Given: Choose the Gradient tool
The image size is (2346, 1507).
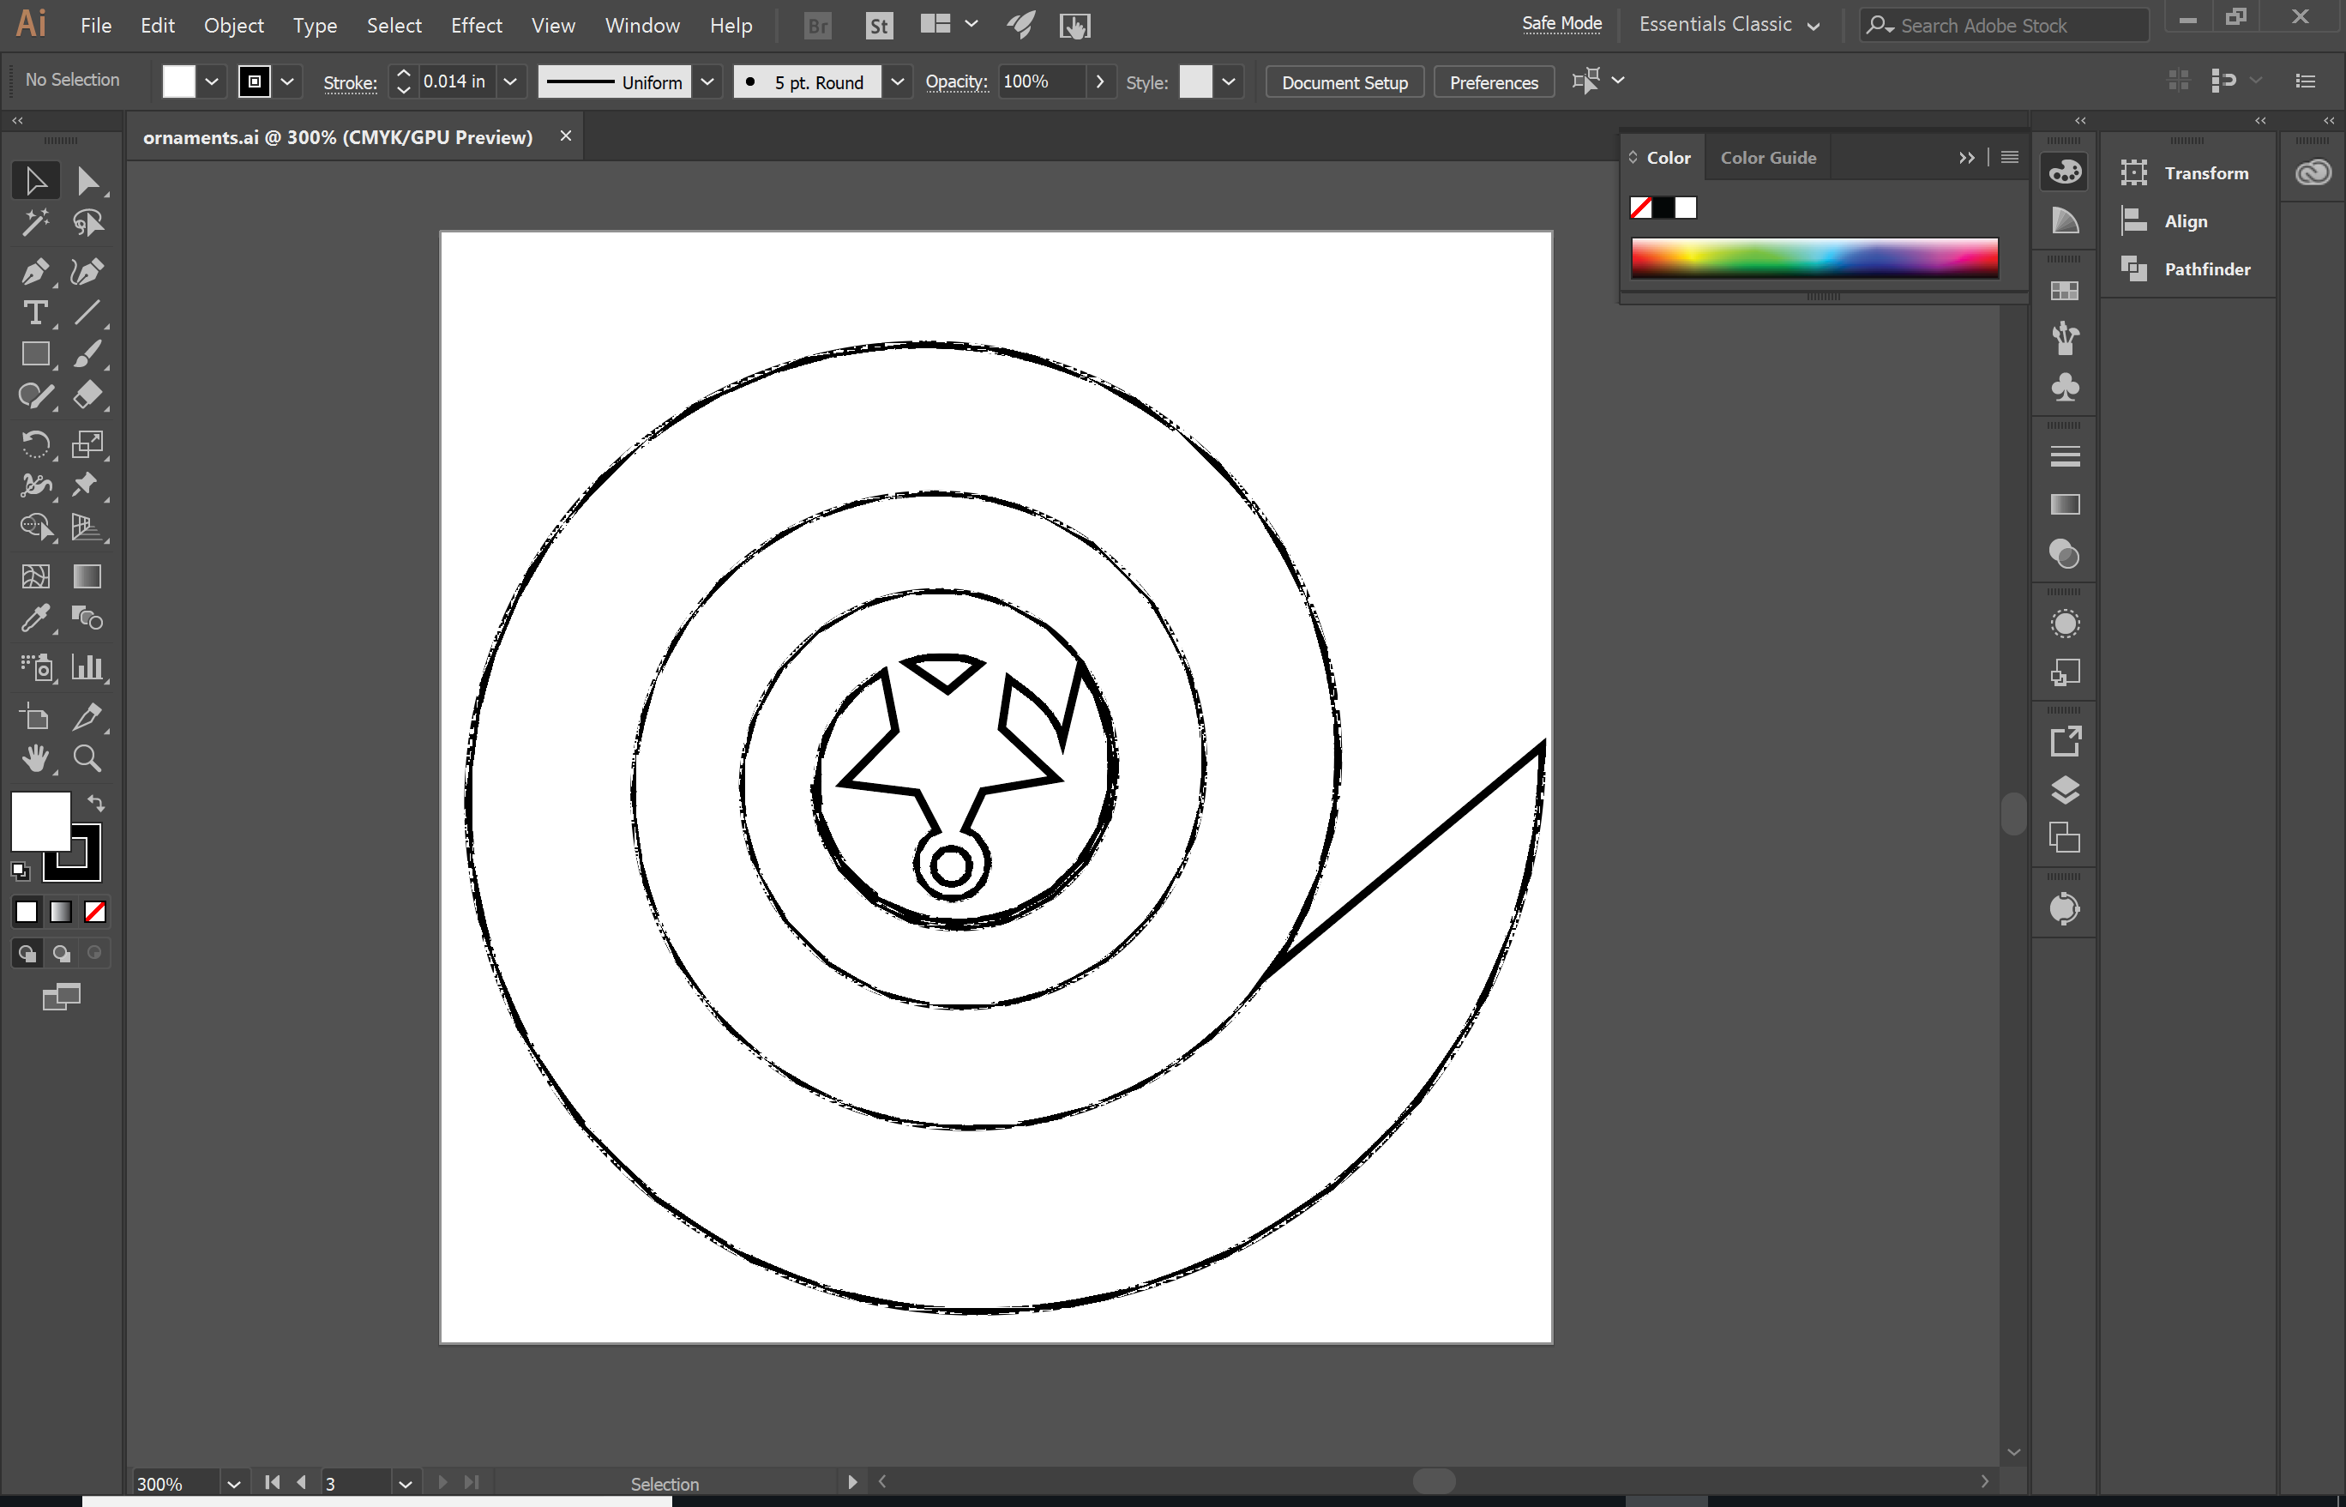Looking at the screenshot, I should tap(87, 576).
